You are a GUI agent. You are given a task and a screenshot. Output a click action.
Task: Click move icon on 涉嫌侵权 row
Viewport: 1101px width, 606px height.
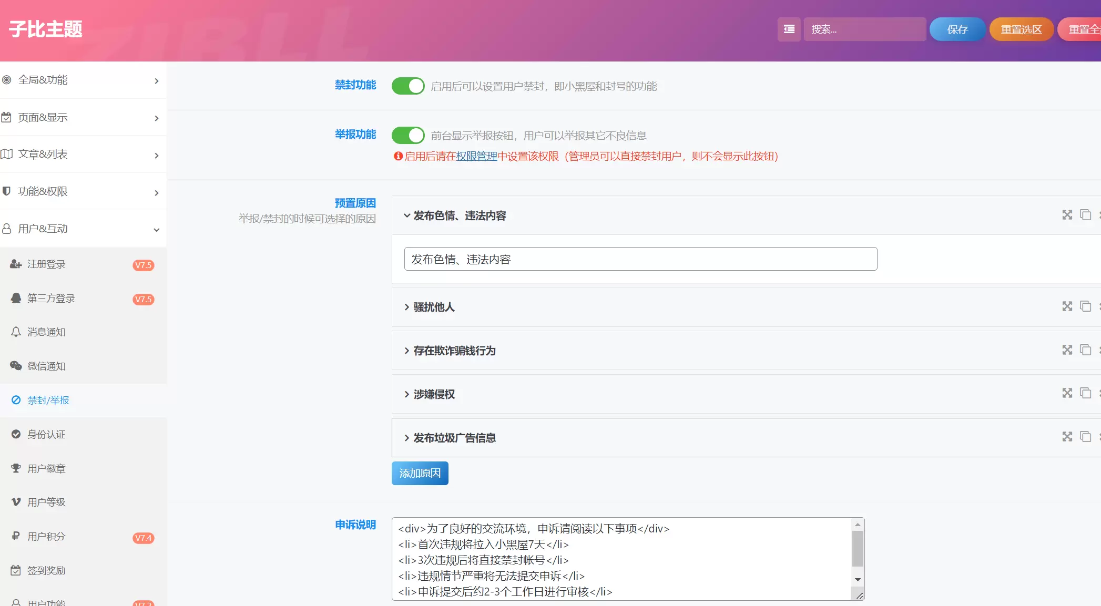click(x=1067, y=393)
